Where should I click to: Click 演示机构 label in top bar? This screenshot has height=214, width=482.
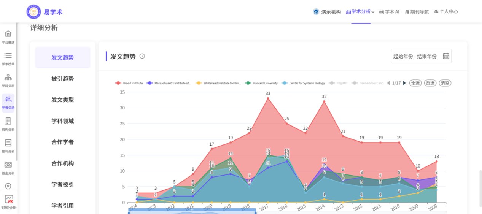[331, 12]
